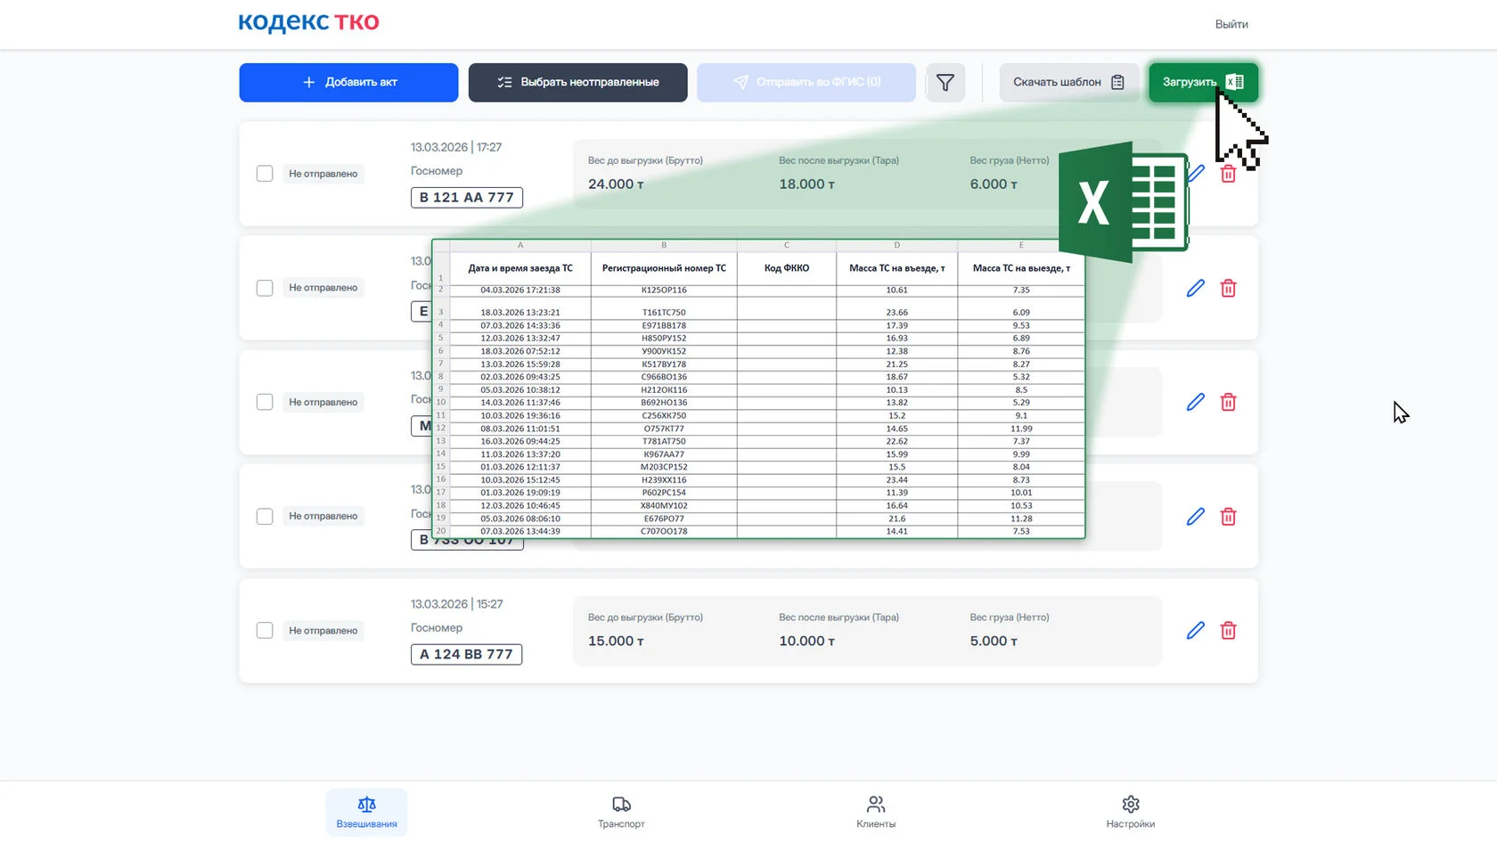The width and height of the screenshot is (1497, 842).
Task: Click the 5.000 т net weight value
Action: (x=994, y=641)
